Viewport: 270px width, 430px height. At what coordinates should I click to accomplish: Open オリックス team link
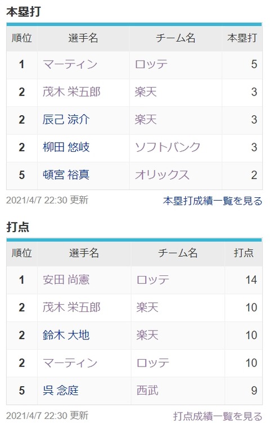click(x=162, y=175)
